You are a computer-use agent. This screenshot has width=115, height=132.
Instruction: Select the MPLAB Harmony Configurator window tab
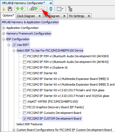point(23,3)
